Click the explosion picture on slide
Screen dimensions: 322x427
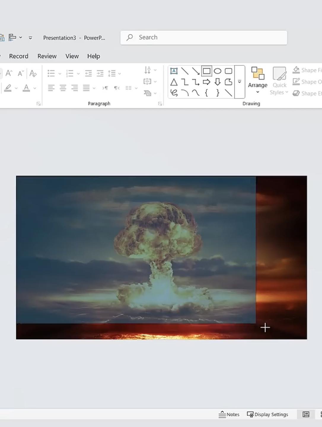162,257
